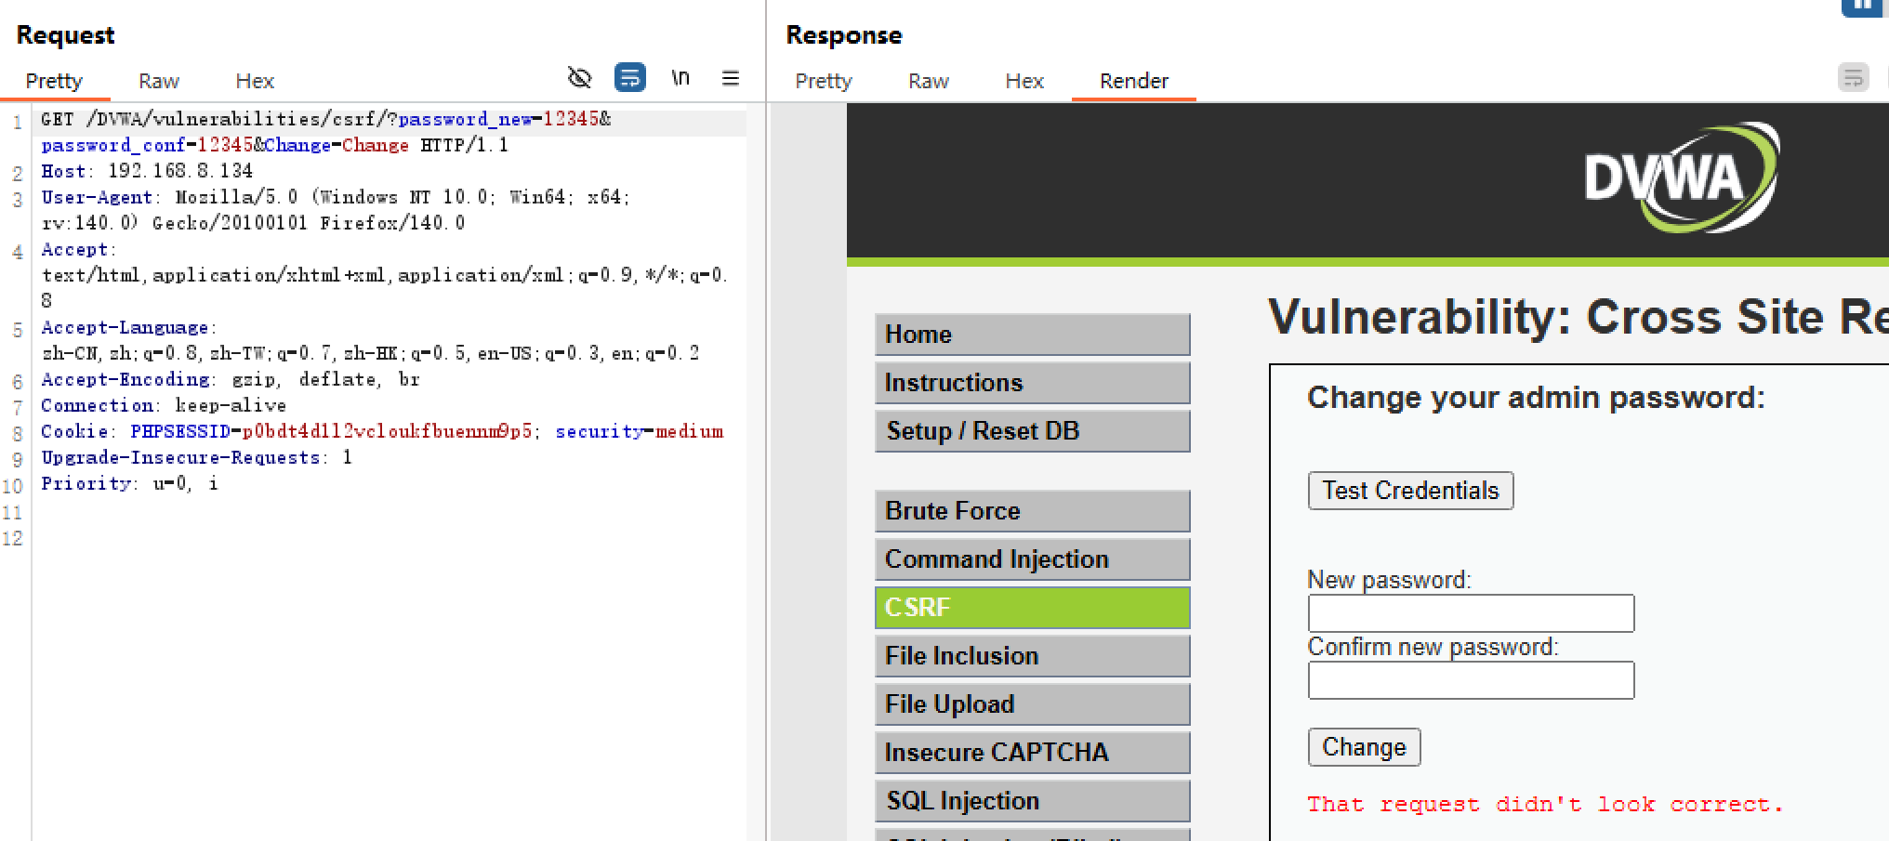Toggle hide non-printable characters icon in Request
This screenshot has width=1889, height=841.
[x=579, y=78]
